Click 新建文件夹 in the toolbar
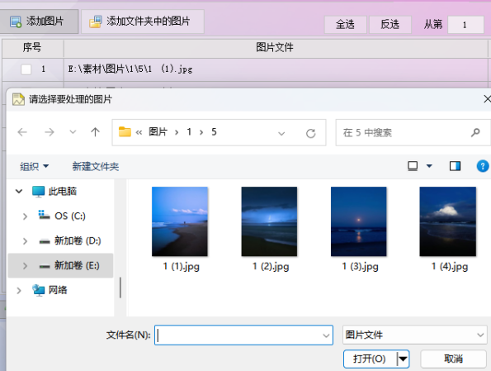The image size is (491, 371). tap(96, 166)
